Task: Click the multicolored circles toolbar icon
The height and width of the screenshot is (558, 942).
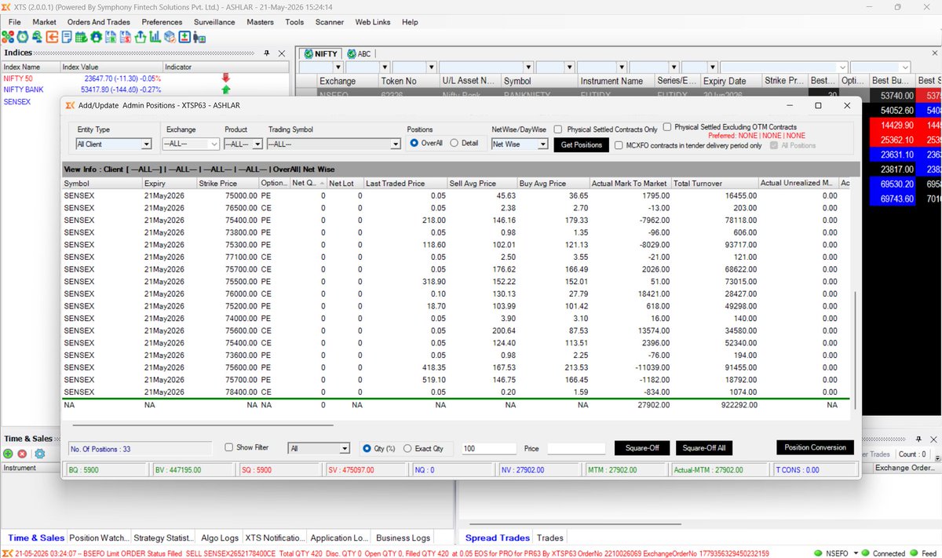Action: pos(8,37)
